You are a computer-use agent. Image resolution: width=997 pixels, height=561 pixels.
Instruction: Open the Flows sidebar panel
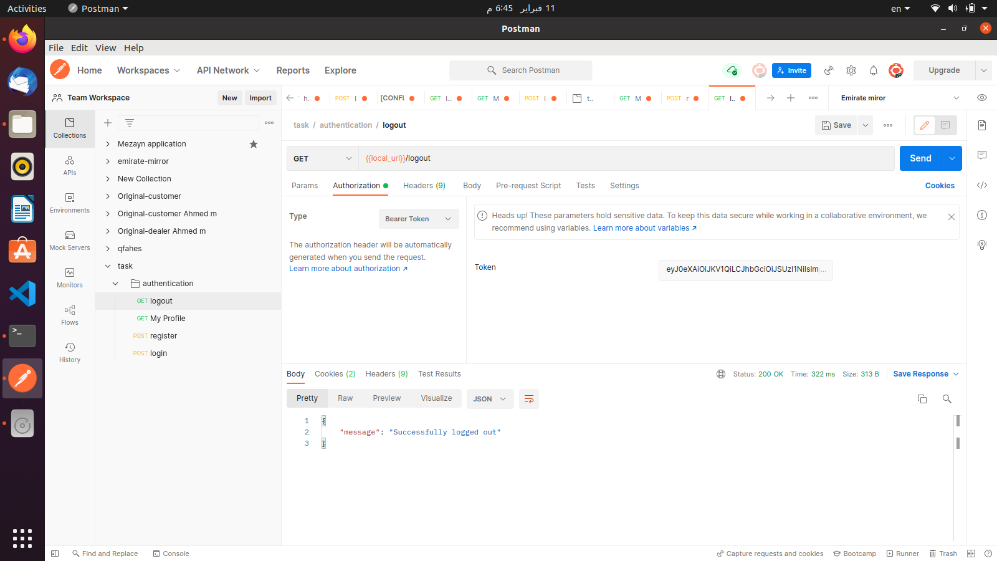(x=70, y=315)
